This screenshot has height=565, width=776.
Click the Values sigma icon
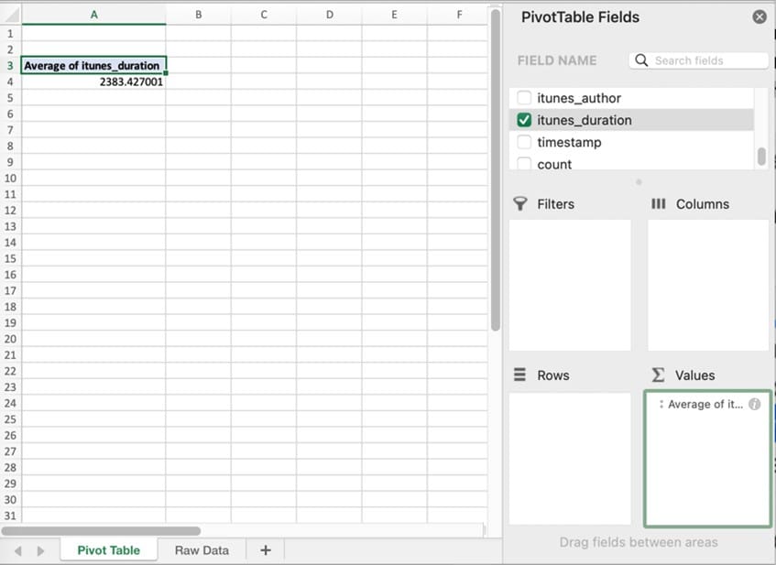pyautogui.click(x=658, y=375)
